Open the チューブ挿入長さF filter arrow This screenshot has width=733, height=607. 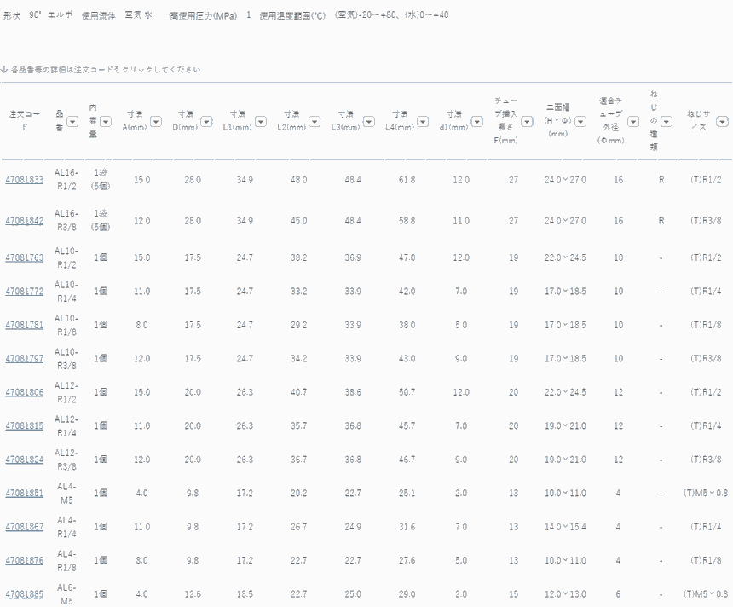(527, 121)
